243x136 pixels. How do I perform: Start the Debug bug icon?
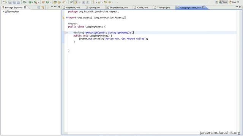24,2
